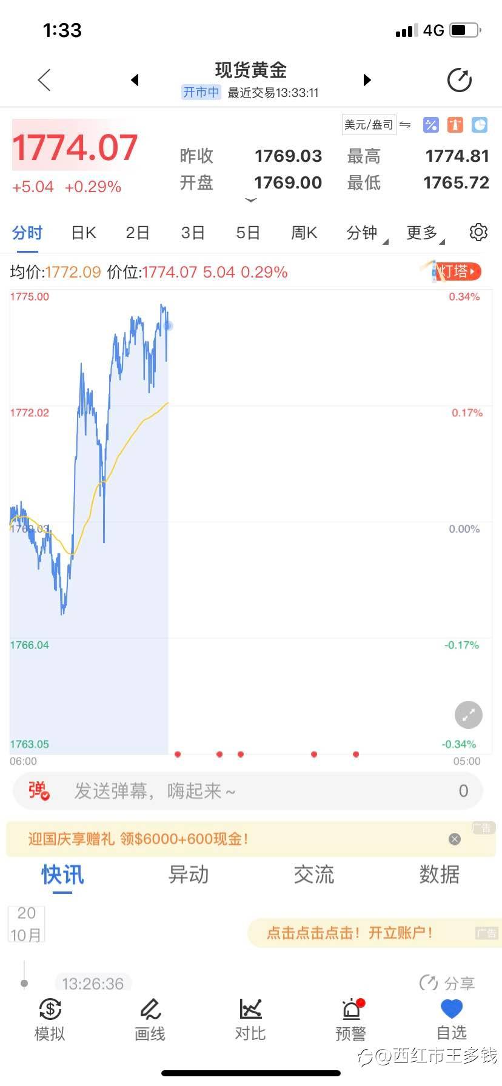Image resolution: width=502 pixels, height=1086 pixels.
Task: Open the orange T icon
Action: tap(455, 125)
